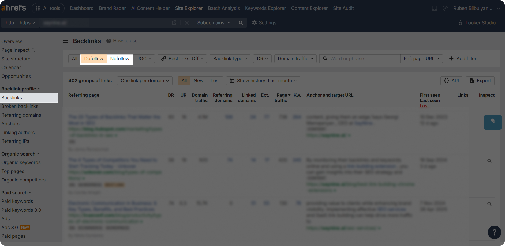This screenshot has height=246, width=505.
Task: Open Anchors in the sidebar
Action: point(10,124)
